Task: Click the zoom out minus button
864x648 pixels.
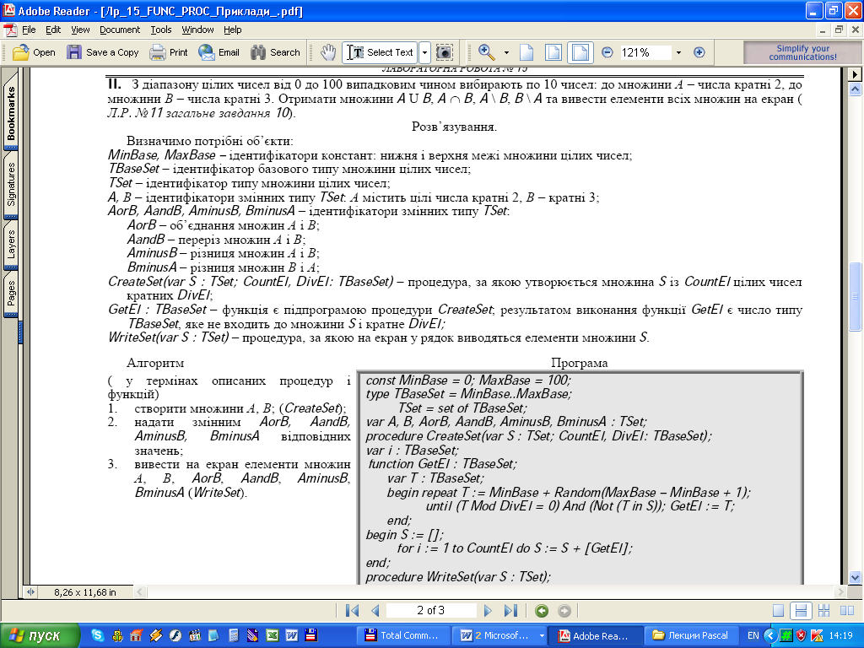Action: pyautogui.click(x=607, y=52)
